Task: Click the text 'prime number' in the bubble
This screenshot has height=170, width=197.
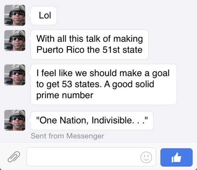Action: point(65,95)
